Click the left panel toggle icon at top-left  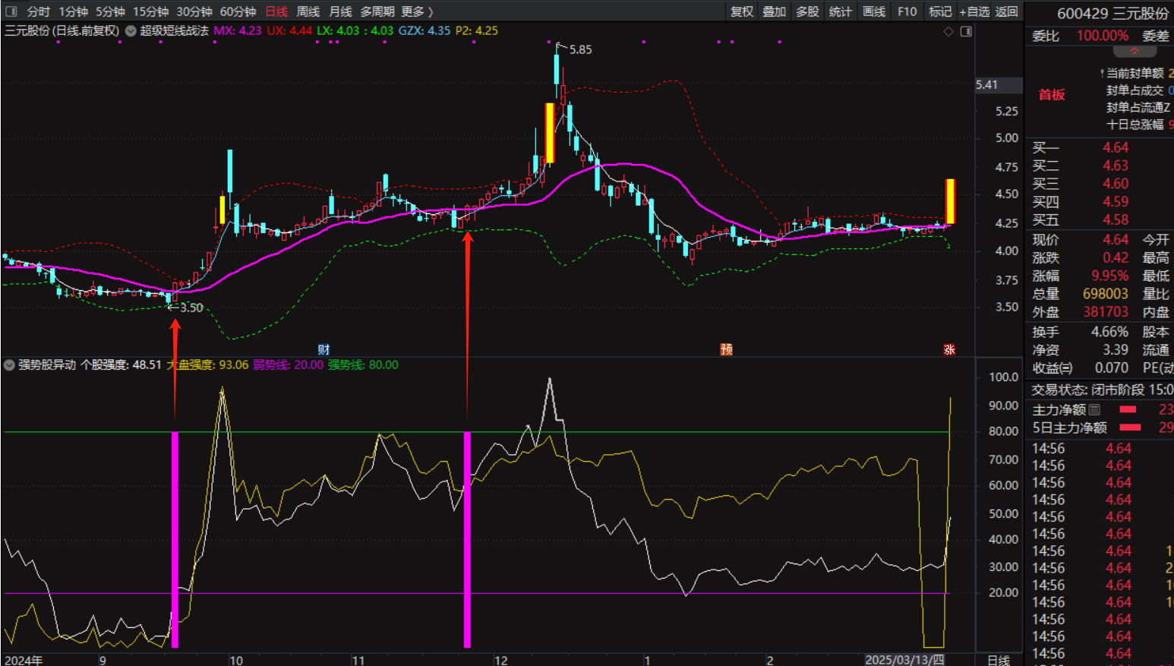pyautogui.click(x=11, y=11)
